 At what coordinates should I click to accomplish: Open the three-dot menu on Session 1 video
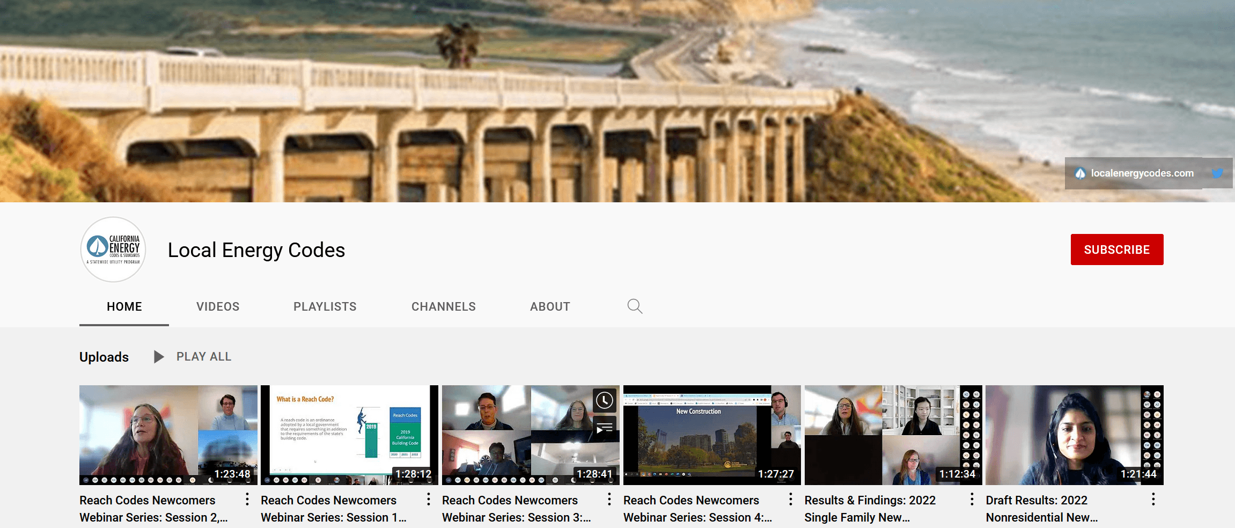(x=428, y=499)
